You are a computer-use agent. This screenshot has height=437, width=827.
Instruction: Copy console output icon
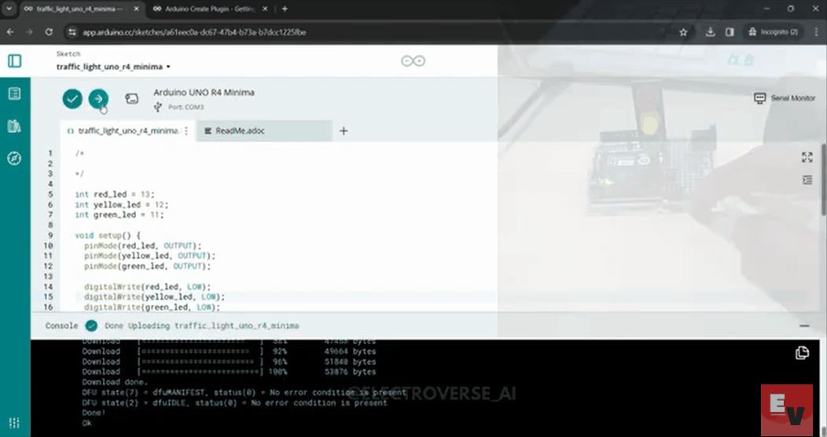(x=802, y=353)
